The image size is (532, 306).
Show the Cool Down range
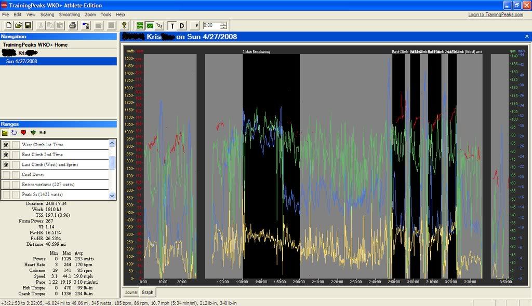6,175
